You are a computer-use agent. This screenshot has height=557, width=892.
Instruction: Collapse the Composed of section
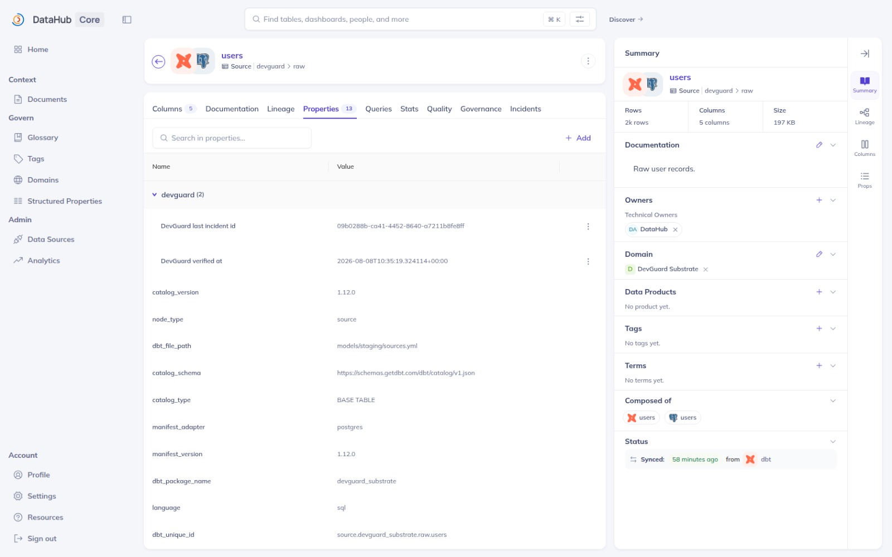coord(833,400)
